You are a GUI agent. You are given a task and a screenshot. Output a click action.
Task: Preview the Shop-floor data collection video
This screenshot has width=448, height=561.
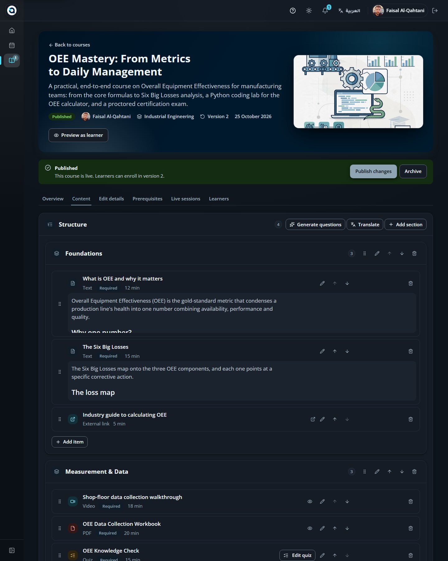point(310,501)
